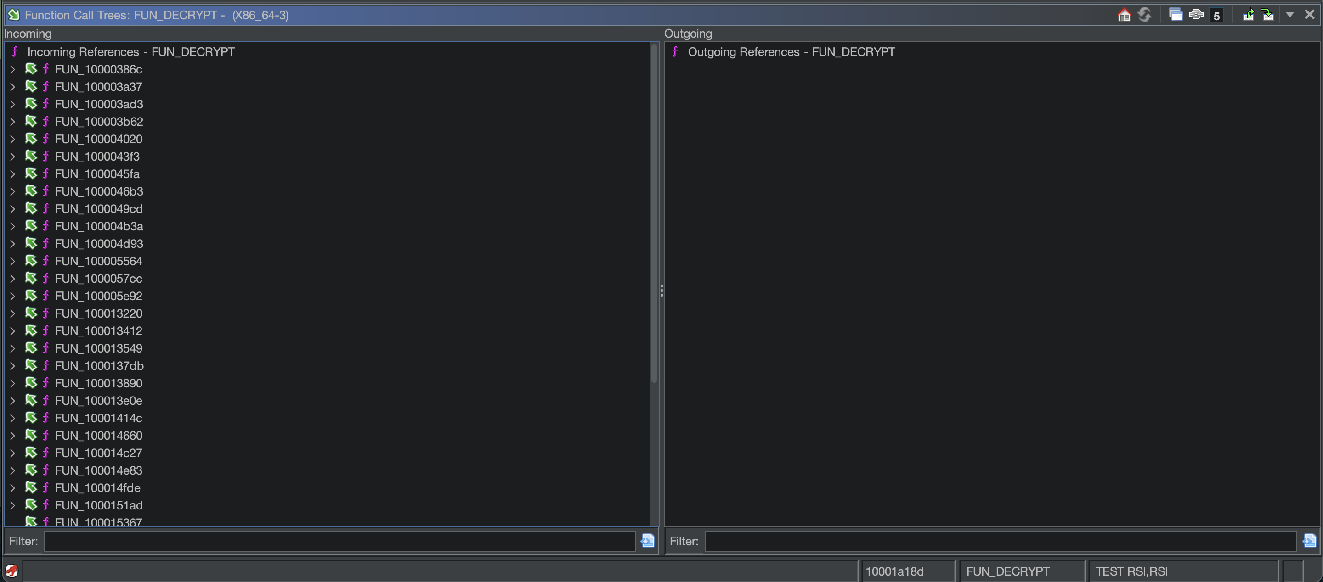
Task: Click the incoming-call icon beside FUN_10001414c
Action: tap(31, 418)
